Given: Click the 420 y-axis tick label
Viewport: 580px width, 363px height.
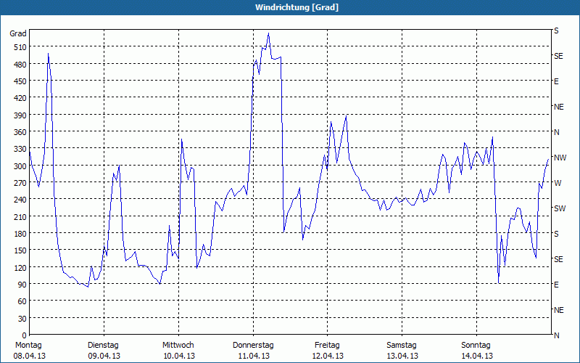Looking at the screenshot, I should [x=20, y=98].
